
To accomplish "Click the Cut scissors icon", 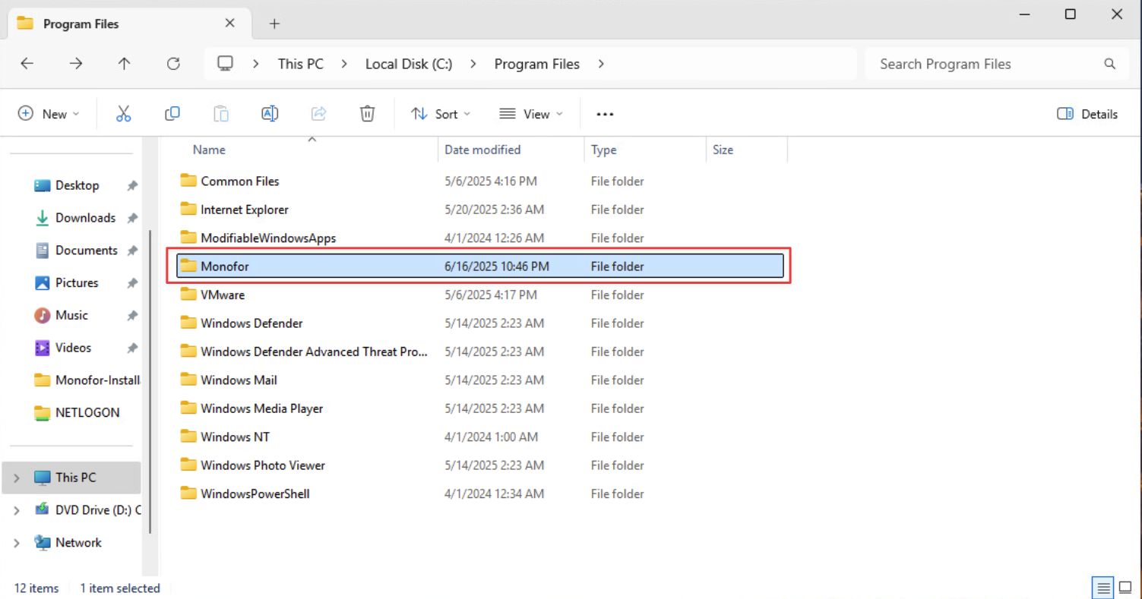I will (x=123, y=114).
